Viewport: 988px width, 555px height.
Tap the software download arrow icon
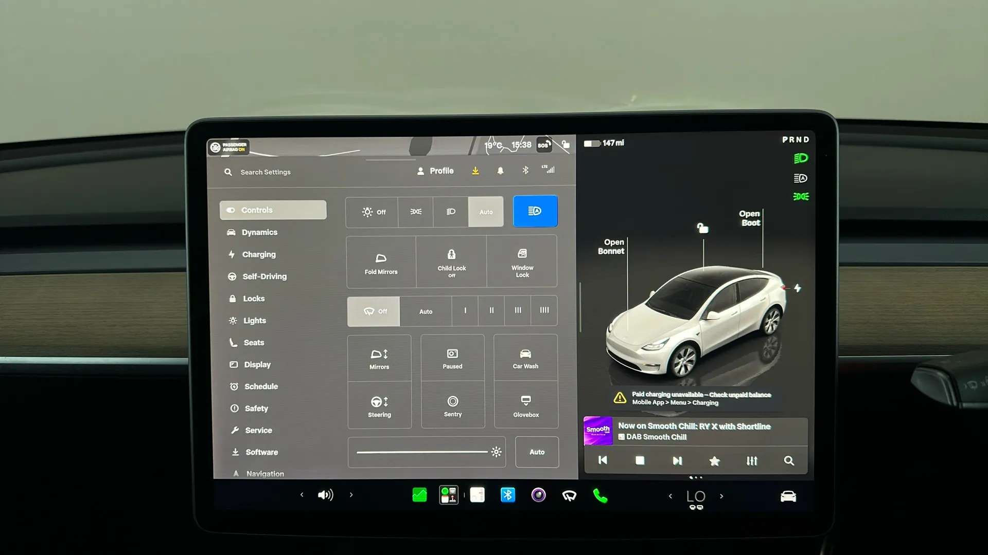(475, 171)
